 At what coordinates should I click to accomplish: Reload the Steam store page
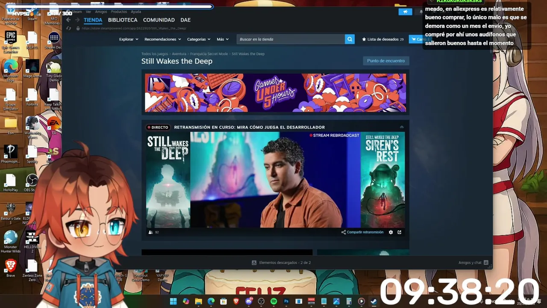[x=68, y=28]
